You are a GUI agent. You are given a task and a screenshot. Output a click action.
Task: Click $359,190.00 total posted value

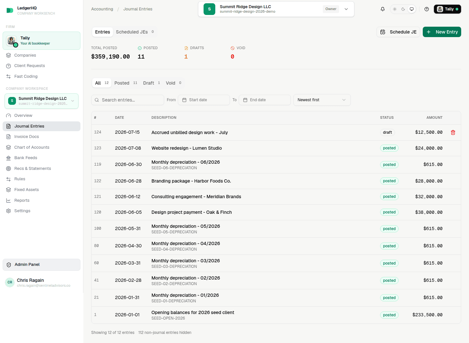pos(110,57)
